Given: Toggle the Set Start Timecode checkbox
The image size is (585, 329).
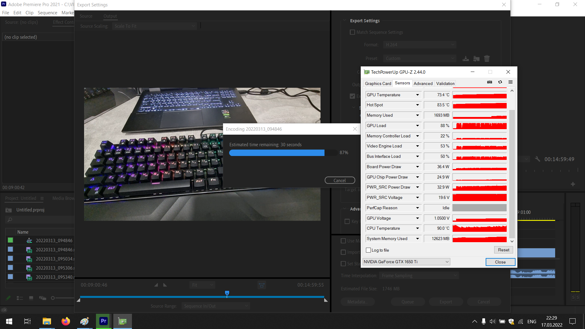Looking at the screenshot, I should [343, 264].
